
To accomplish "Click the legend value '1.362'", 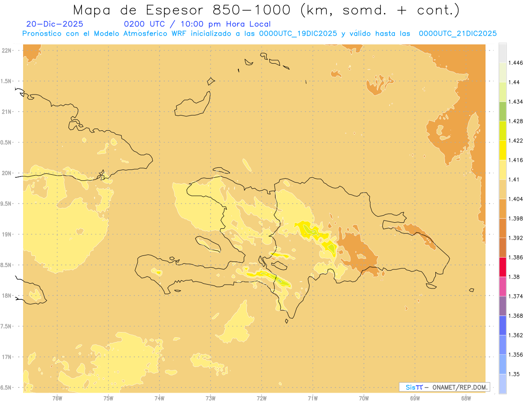I will point(515,335).
